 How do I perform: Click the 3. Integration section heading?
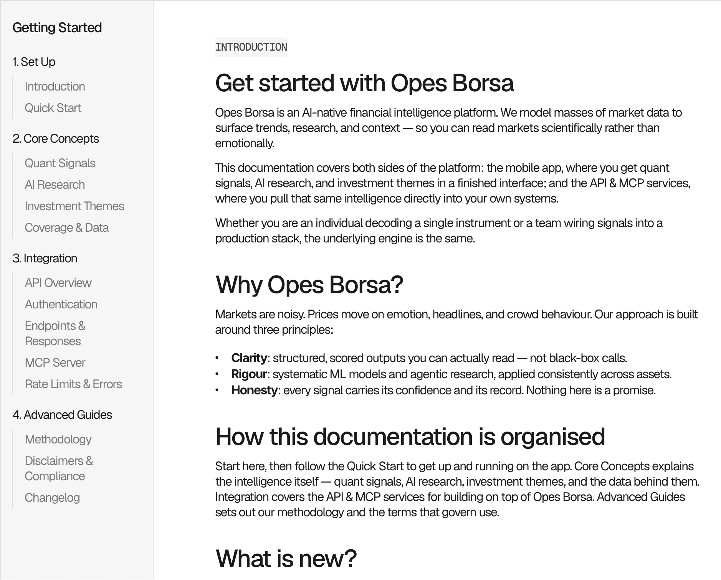click(45, 259)
